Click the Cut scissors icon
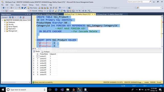The image size is (164, 92). pyautogui.click(x=51, y=8)
